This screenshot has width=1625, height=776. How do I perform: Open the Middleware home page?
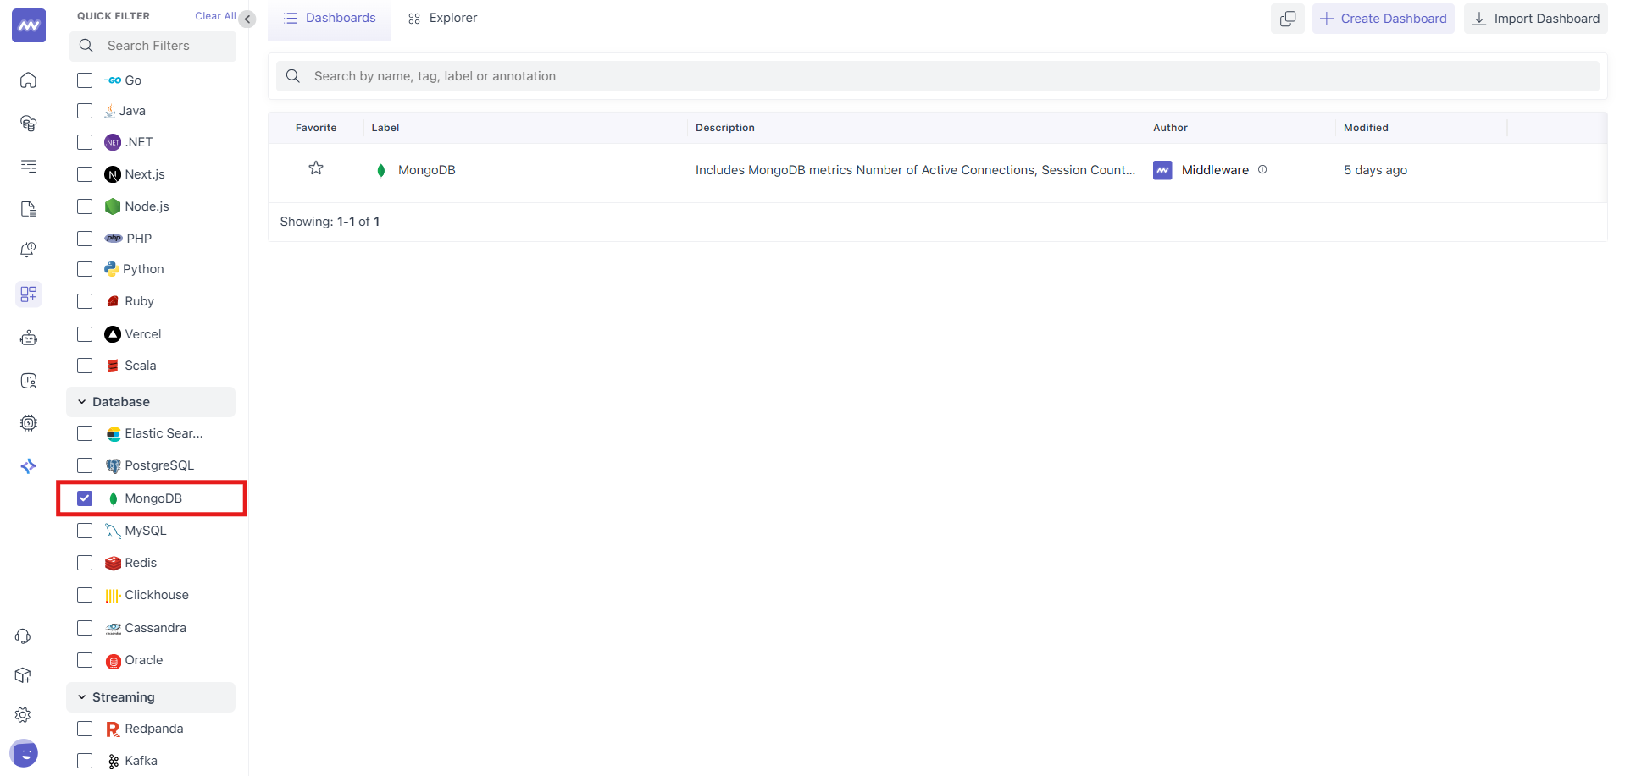pos(28,25)
